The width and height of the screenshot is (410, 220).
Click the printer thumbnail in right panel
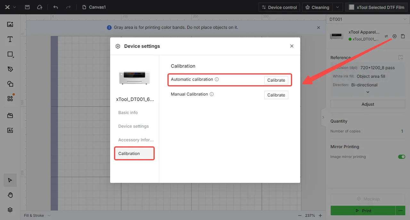pos(337,36)
